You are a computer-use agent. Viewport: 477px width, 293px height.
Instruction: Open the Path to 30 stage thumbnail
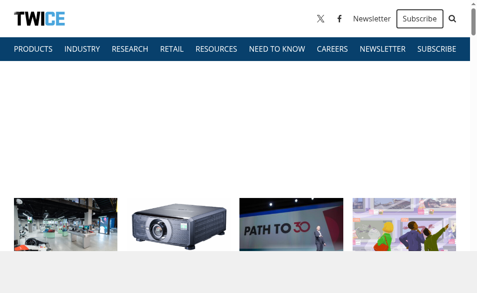(x=292, y=225)
